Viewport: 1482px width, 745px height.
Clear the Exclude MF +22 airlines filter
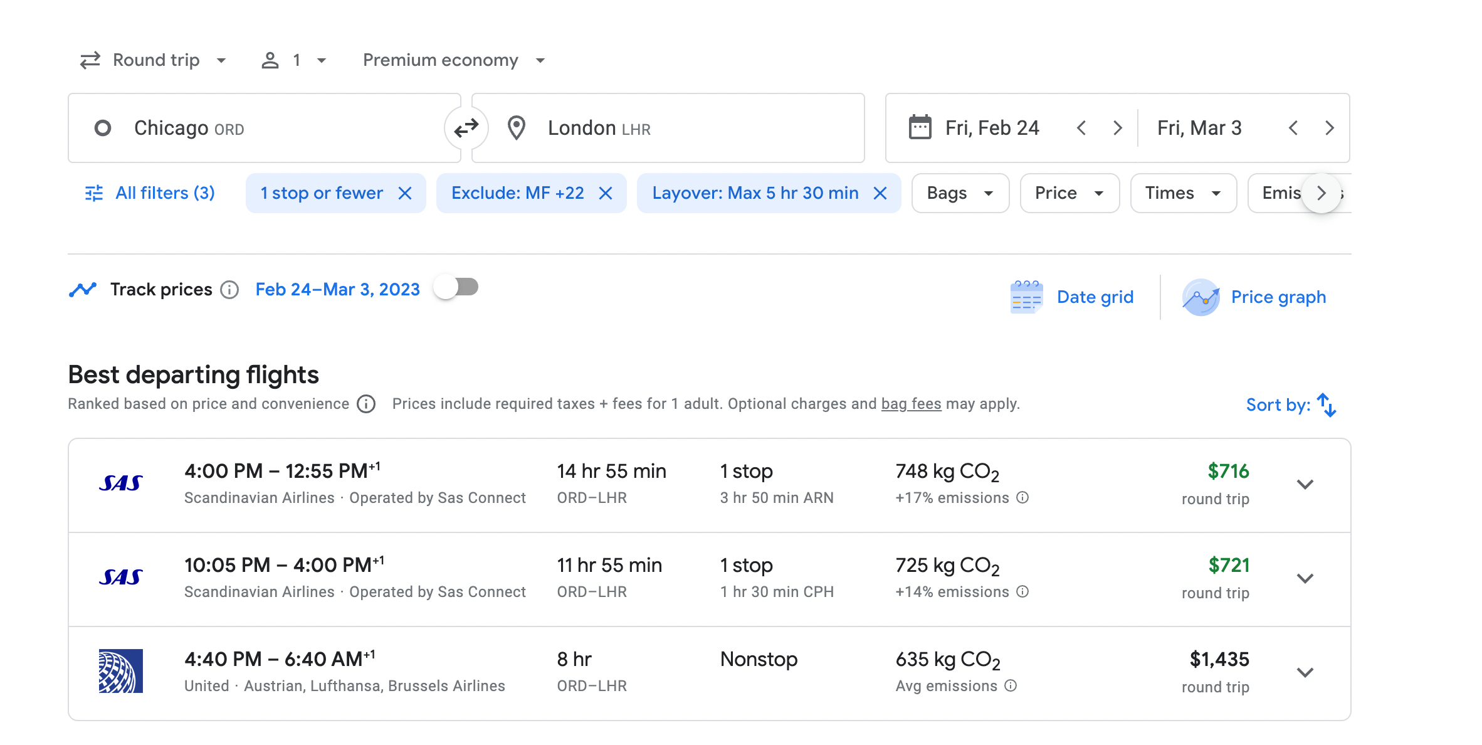(605, 193)
